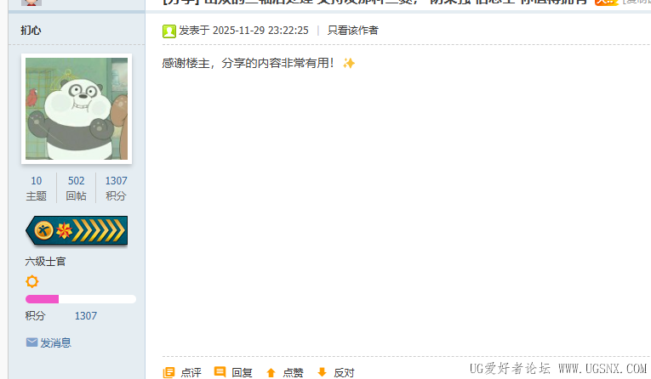The height and width of the screenshot is (379, 651).
Task: Click the orange down-arrow oppose icon
Action: point(322,372)
